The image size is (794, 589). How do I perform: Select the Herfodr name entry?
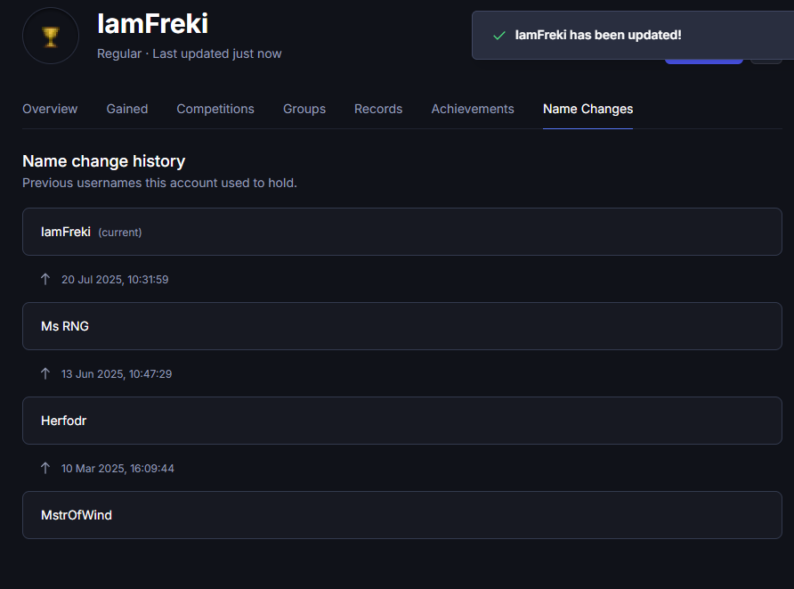(x=402, y=421)
